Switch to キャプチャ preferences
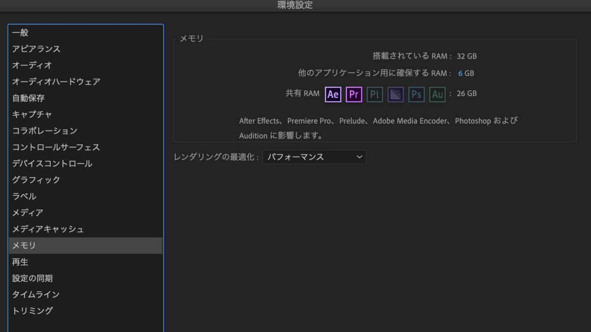591x332 pixels. click(86, 114)
